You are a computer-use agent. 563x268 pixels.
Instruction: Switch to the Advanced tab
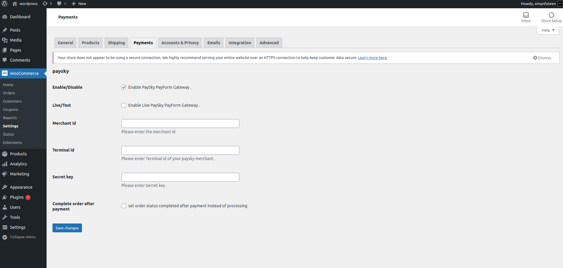pos(269,43)
